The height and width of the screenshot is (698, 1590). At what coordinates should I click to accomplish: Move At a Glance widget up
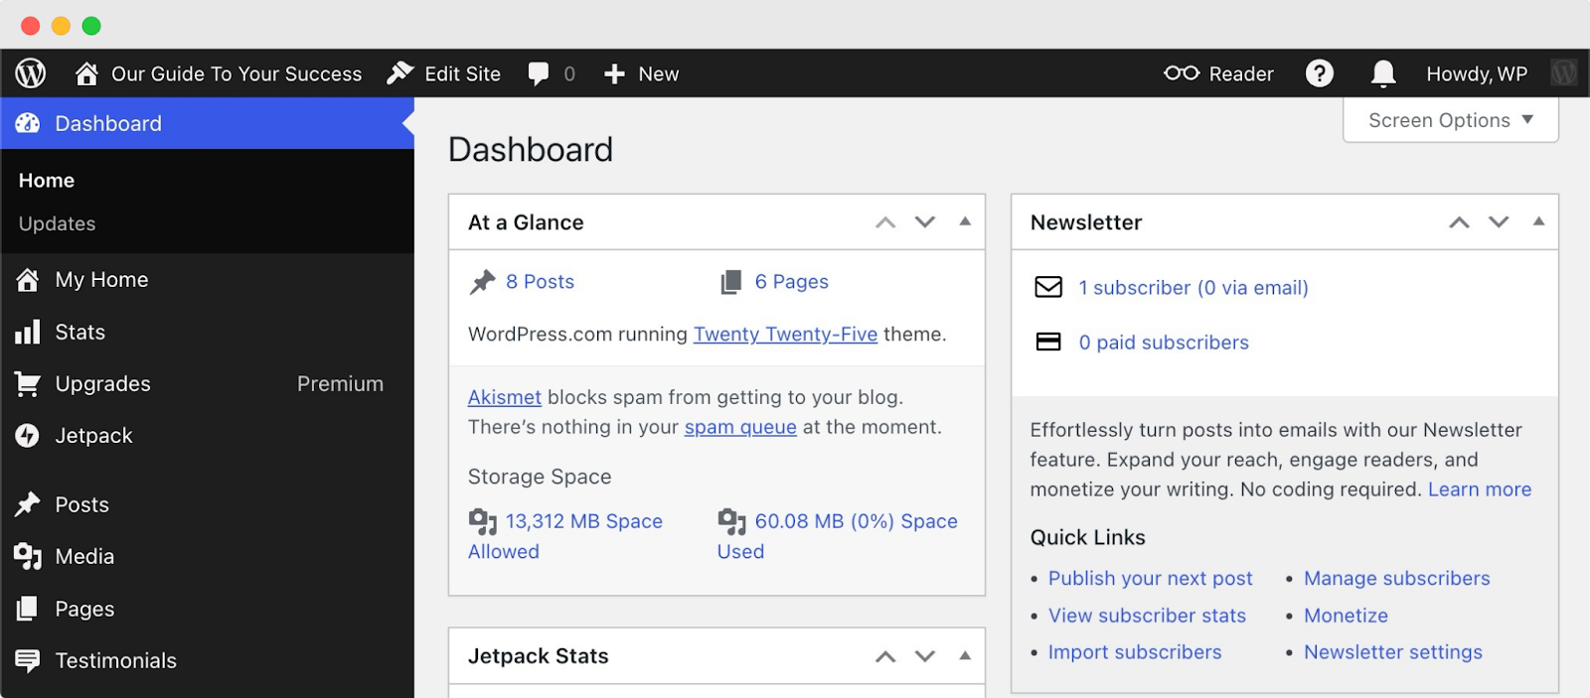[x=885, y=222]
